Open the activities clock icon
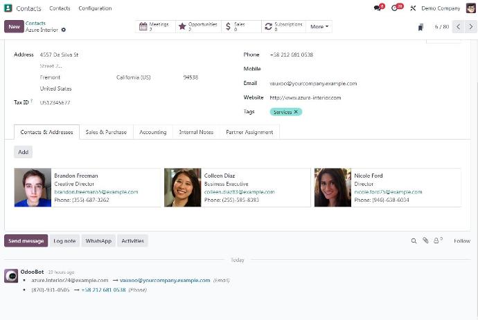Image resolution: width=478 pixels, height=320 pixels. [x=396, y=8]
